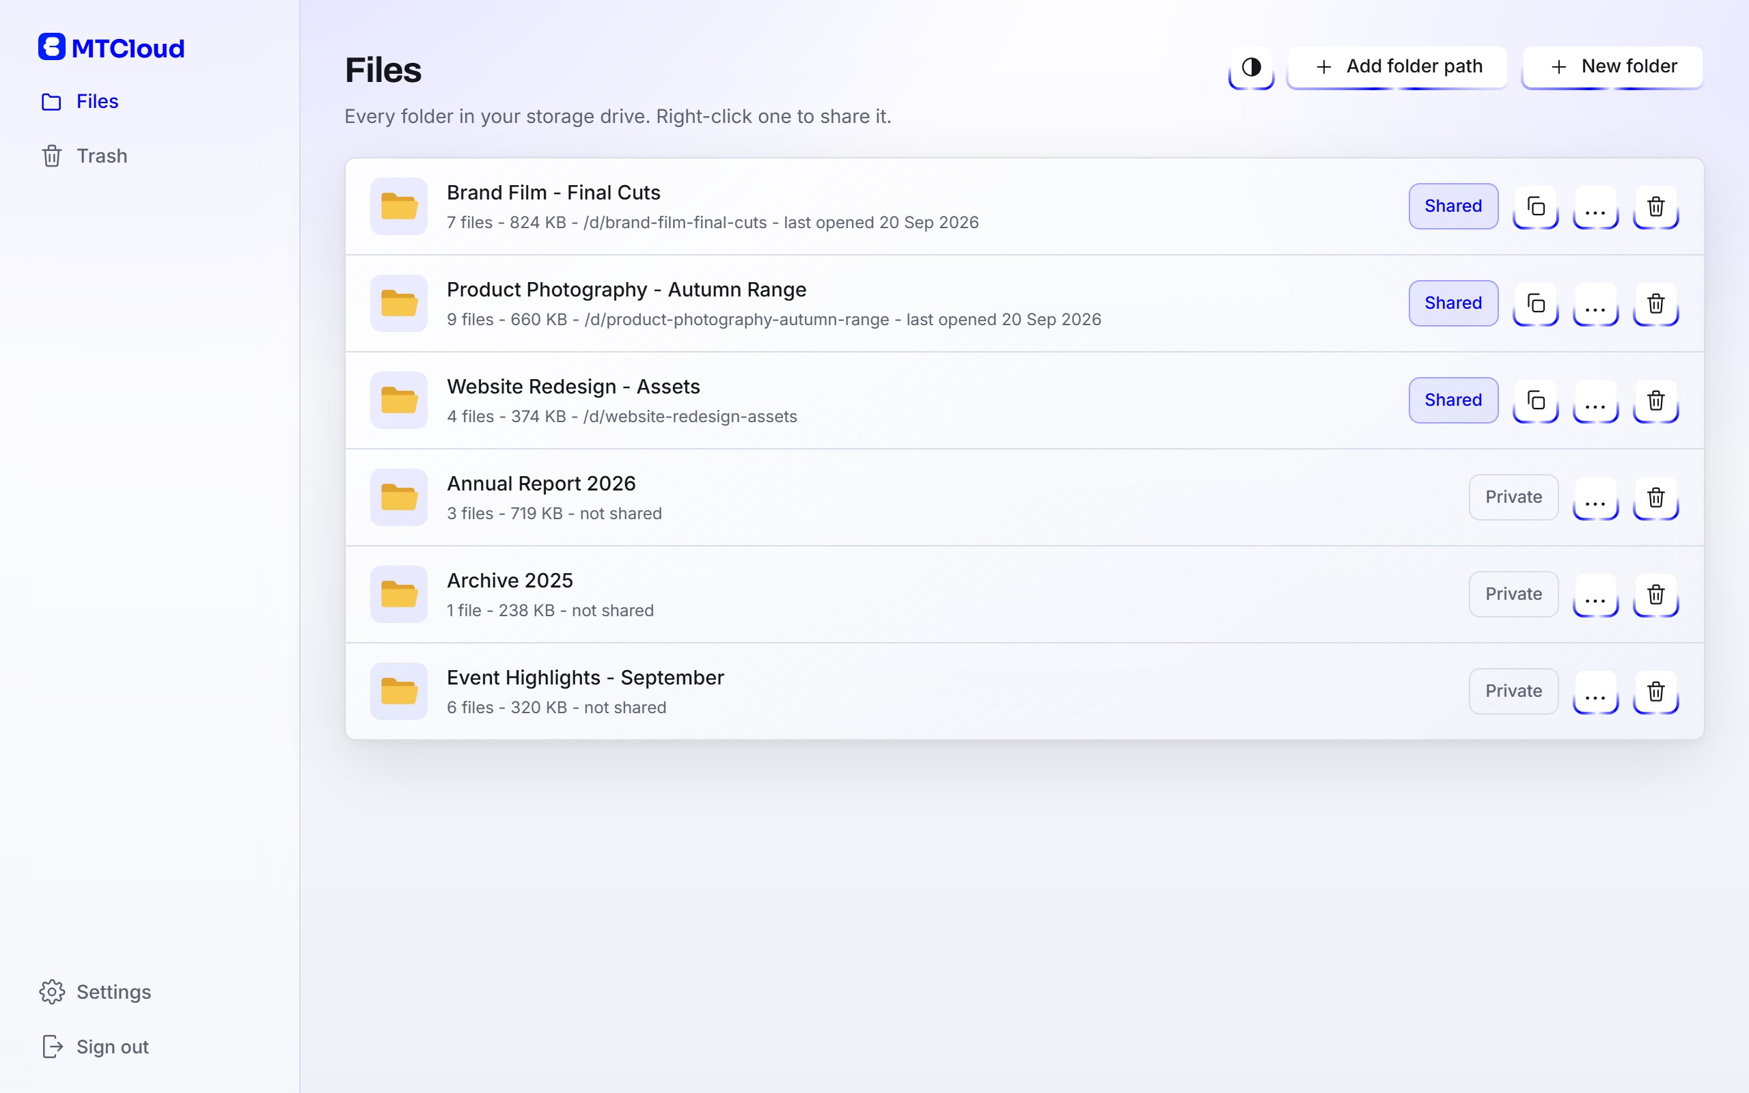Delete the Annual Report 2026 folder
This screenshot has height=1093, width=1749.
1656,497
